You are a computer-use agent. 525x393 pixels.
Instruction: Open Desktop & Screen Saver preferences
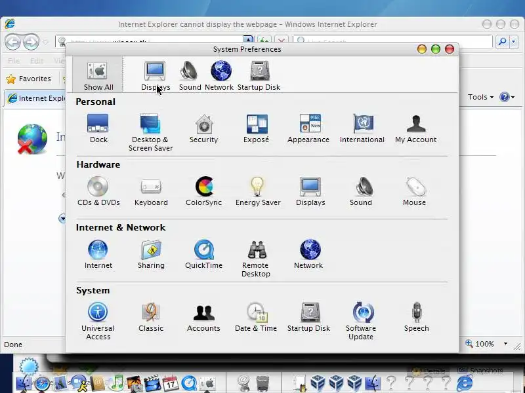coord(151,133)
